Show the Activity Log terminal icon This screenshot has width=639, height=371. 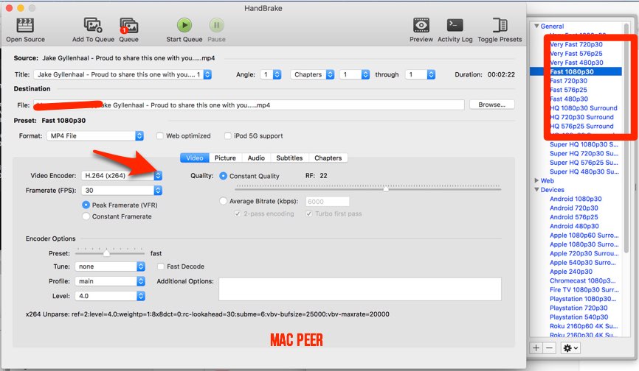click(455, 25)
